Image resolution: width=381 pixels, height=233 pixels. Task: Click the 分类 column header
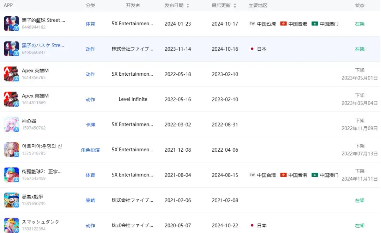click(x=90, y=5)
